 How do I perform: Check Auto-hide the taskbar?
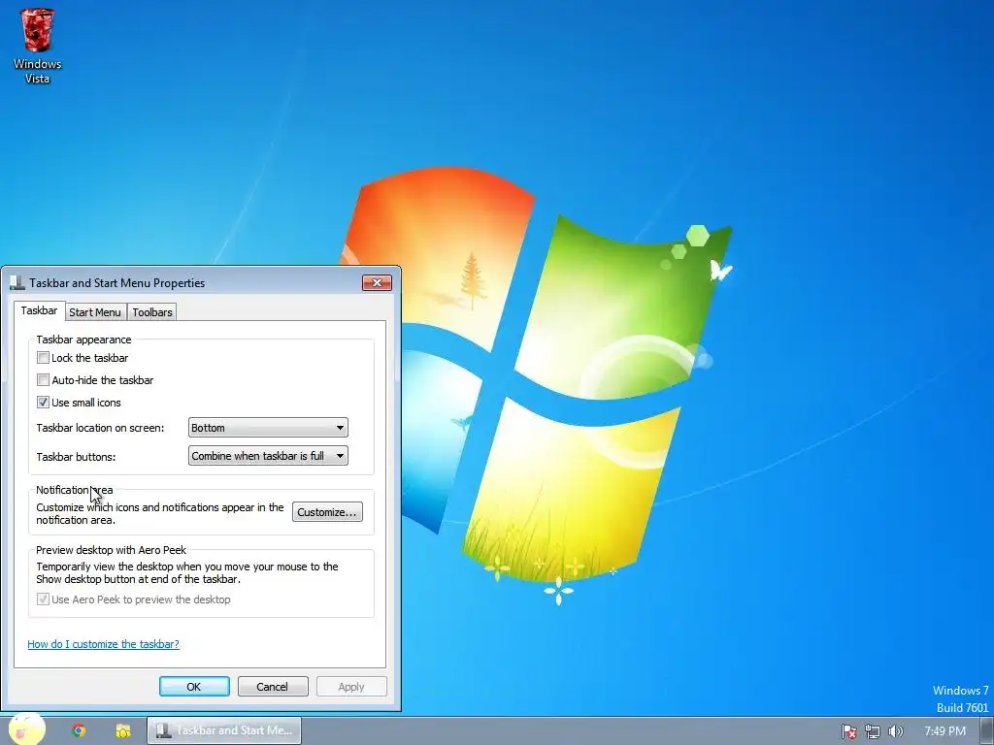(43, 380)
